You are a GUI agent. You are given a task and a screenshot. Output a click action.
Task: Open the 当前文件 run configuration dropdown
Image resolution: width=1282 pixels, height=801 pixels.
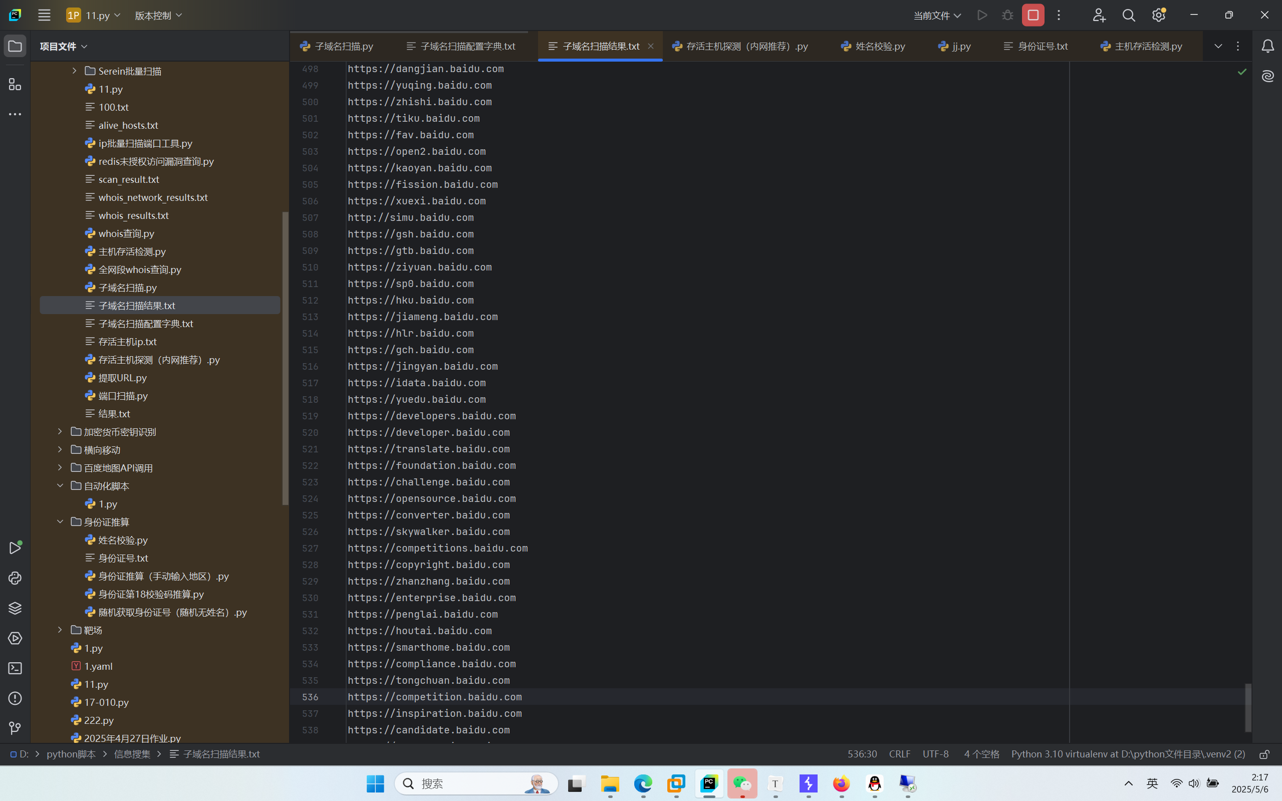tap(937, 16)
